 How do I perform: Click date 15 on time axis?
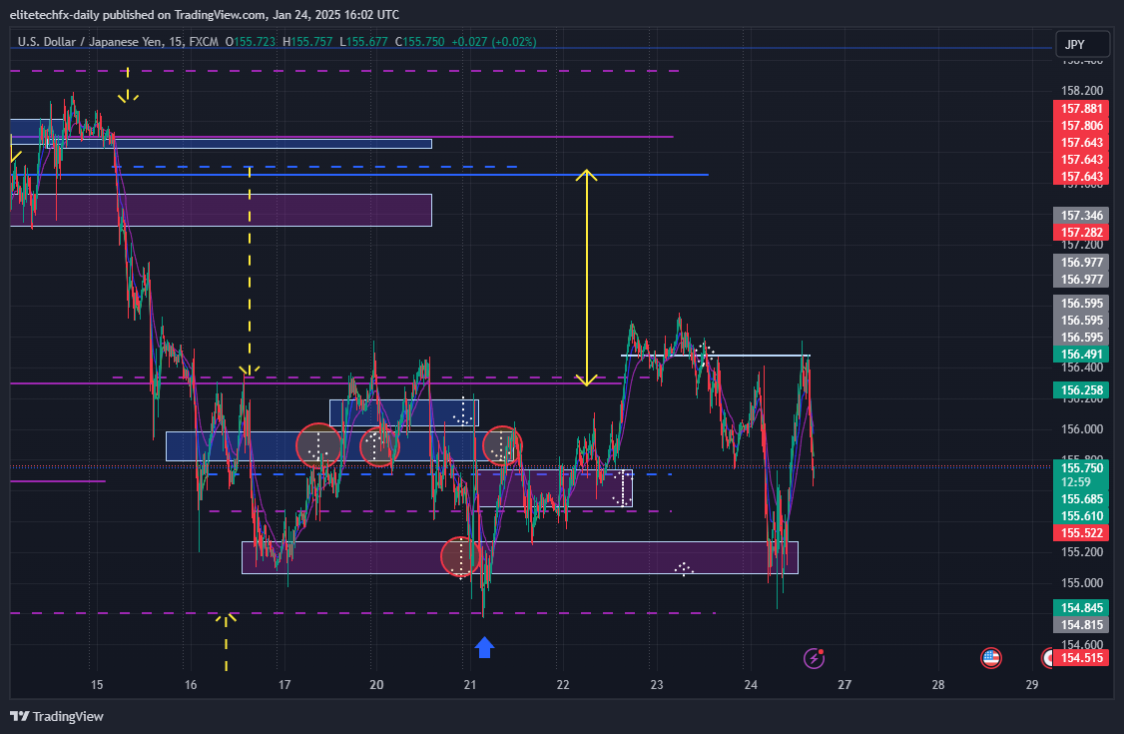point(97,684)
